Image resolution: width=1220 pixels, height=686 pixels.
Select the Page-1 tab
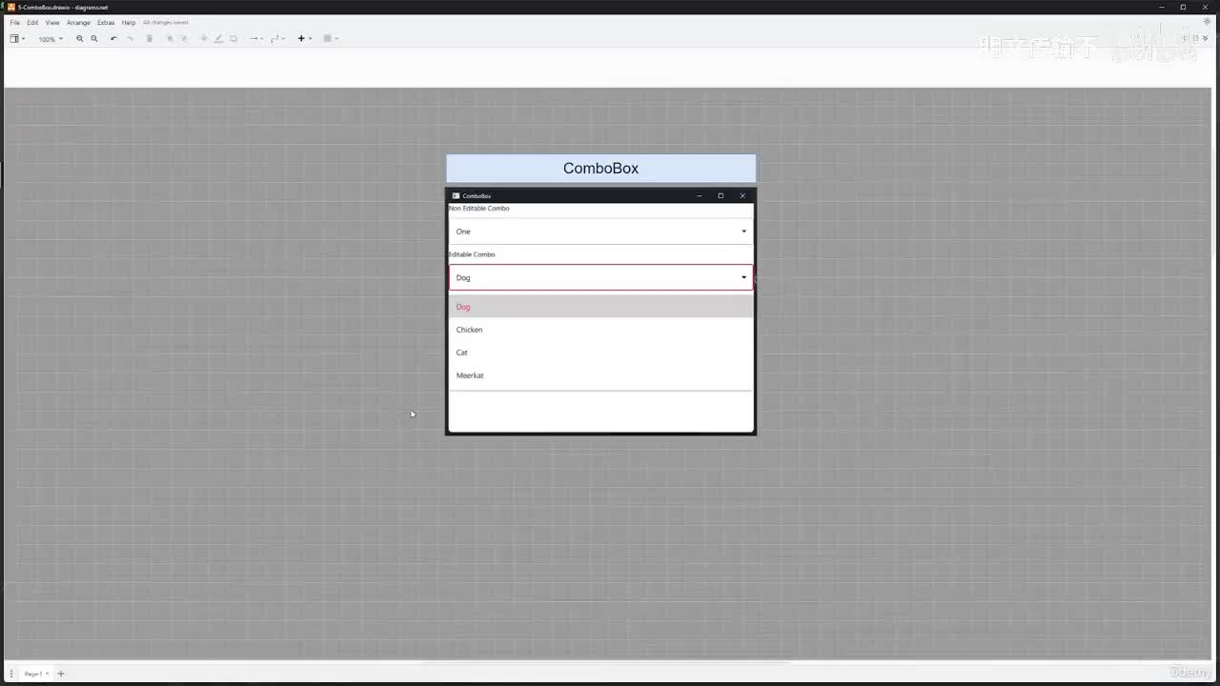tap(35, 674)
